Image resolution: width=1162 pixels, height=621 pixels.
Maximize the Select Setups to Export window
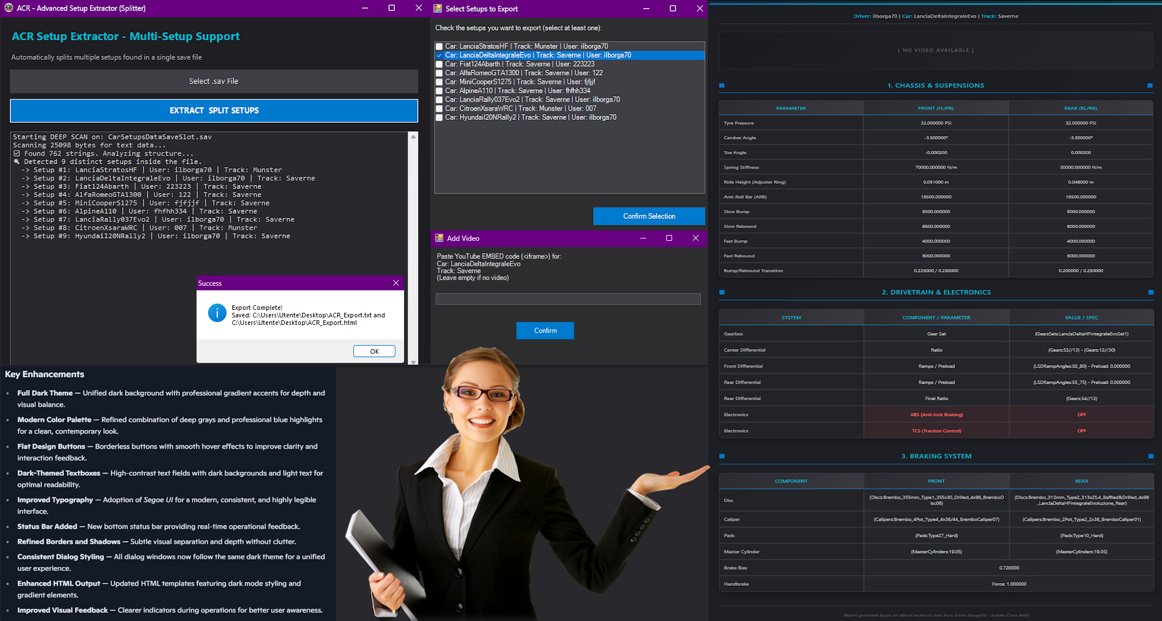point(673,8)
